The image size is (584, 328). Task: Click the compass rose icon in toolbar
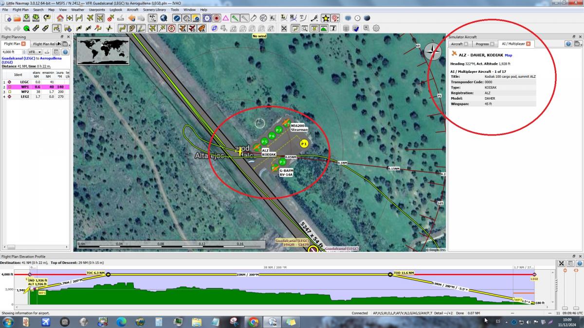pyautogui.click(x=171, y=28)
